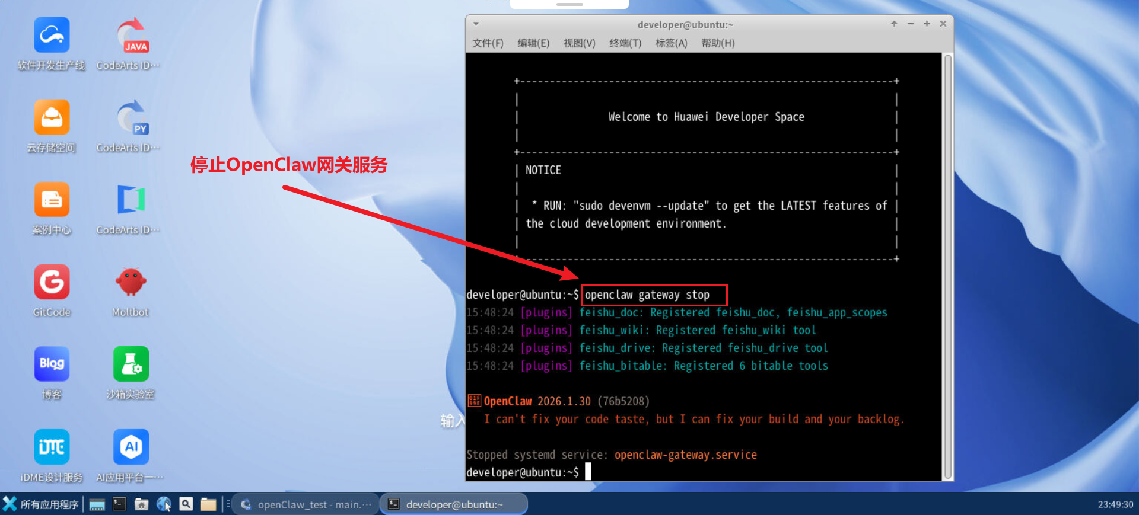Click the taskbar window list handle
1139x515 pixels.
tap(228, 504)
